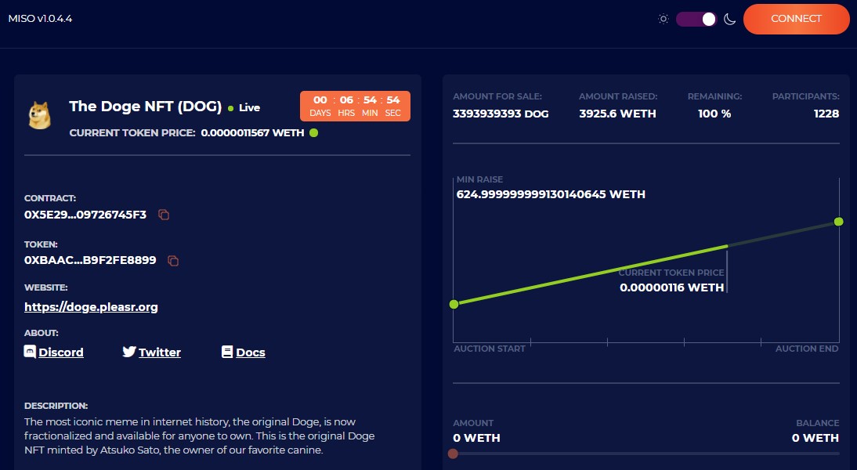
Task: Copy the token address using copy icon
Action: (173, 261)
